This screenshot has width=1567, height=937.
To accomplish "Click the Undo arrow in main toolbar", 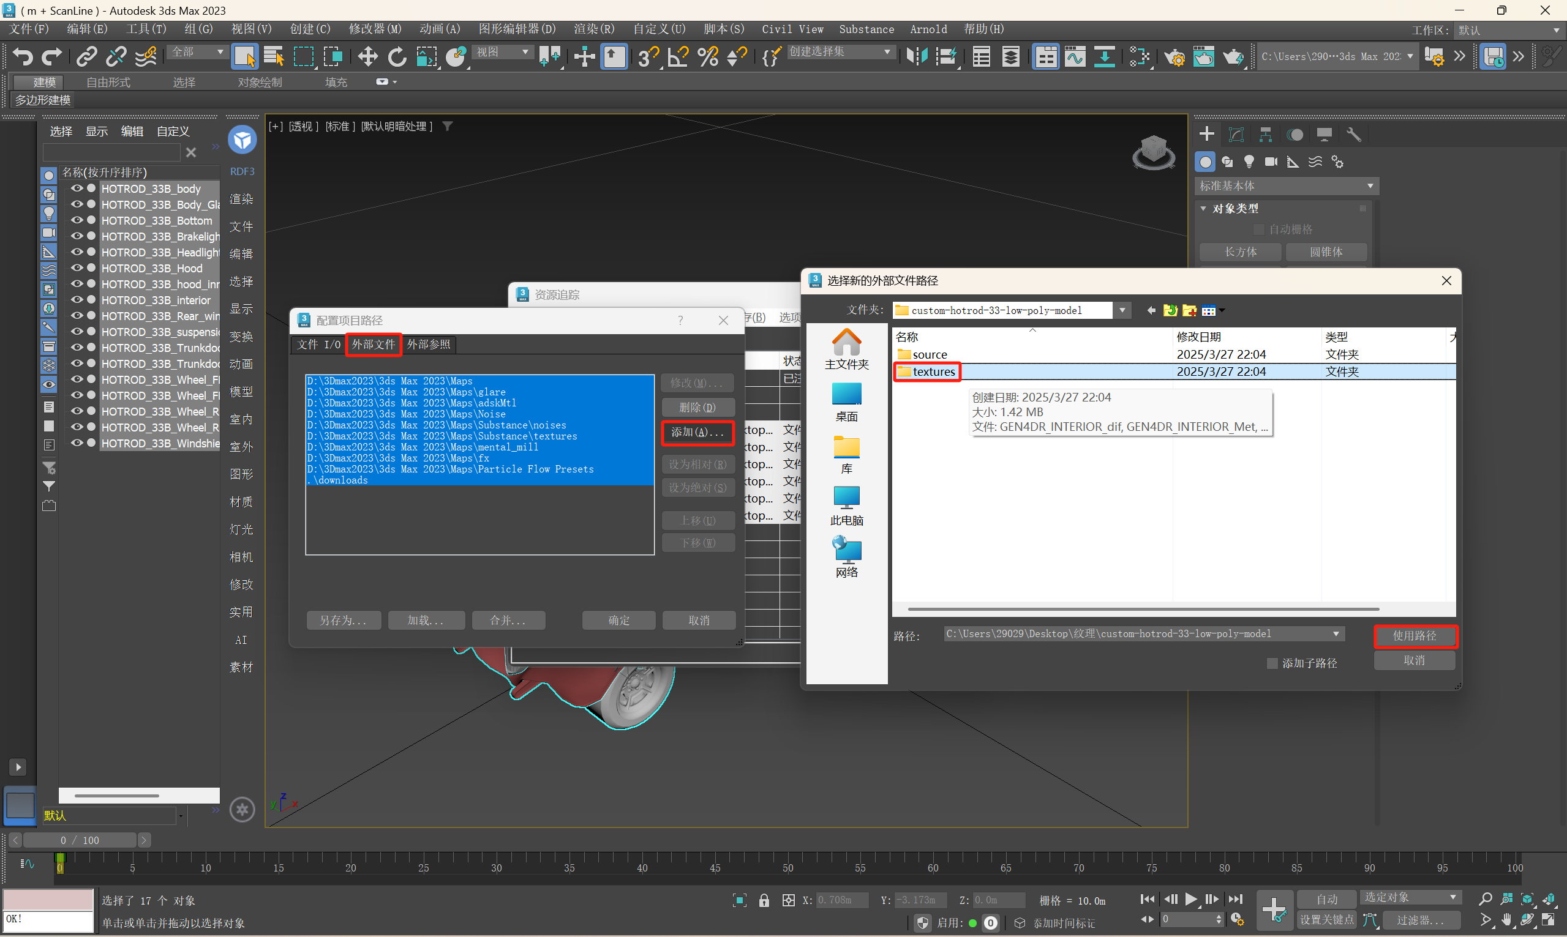I will click(x=23, y=57).
